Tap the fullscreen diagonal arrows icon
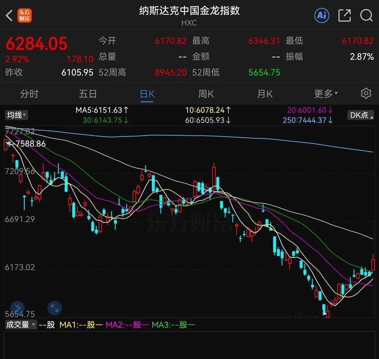The image size is (379, 359). [55, 308]
